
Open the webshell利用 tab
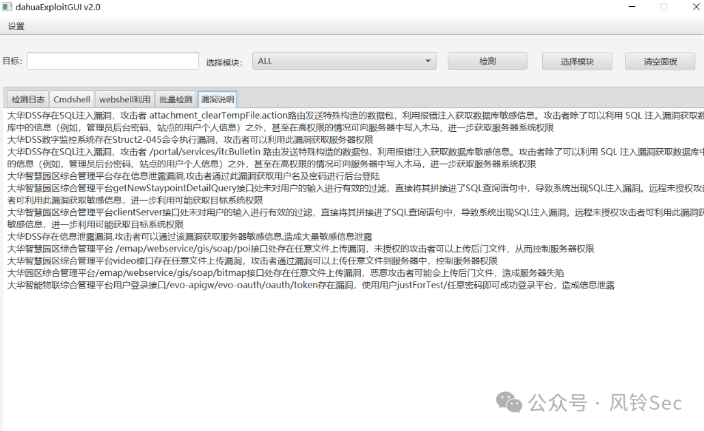124,100
